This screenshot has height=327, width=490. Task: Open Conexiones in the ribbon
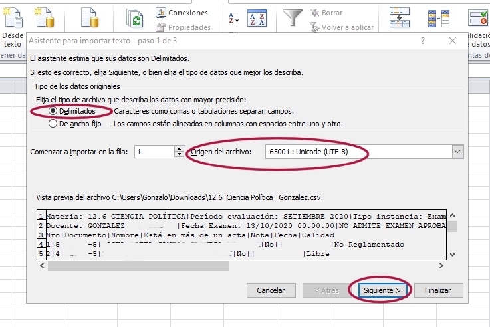click(182, 13)
